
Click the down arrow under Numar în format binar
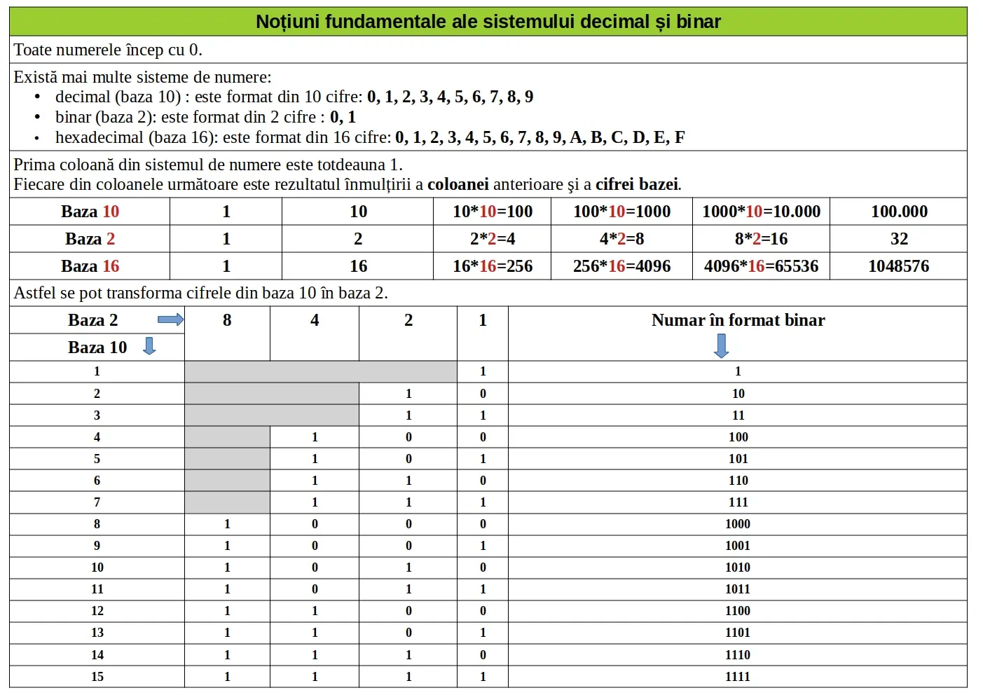point(721,345)
